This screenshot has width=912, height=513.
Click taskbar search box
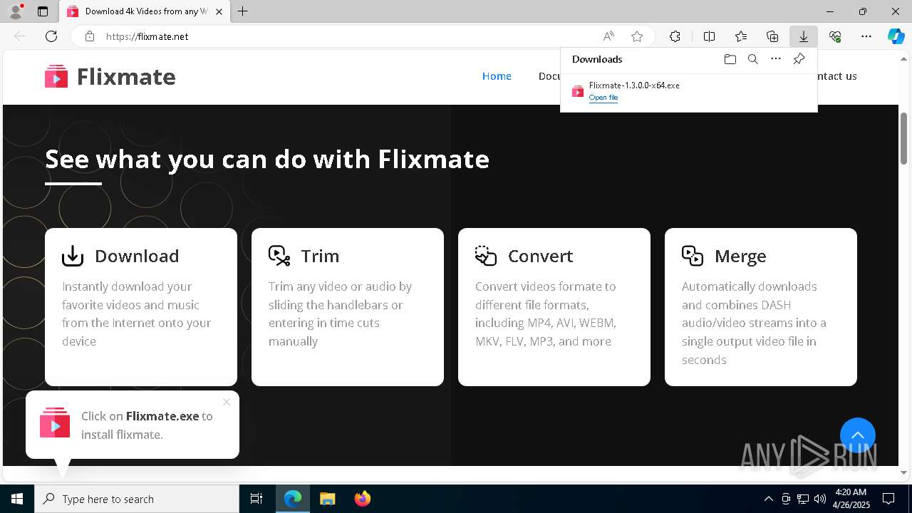coord(137,499)
